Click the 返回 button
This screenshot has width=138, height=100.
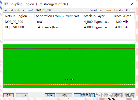pos(8,95)
